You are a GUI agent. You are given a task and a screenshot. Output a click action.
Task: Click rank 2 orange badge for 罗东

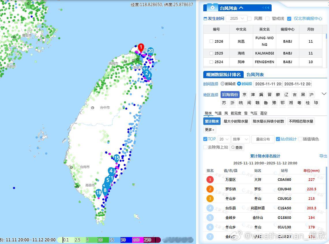(x=210, y=189)
